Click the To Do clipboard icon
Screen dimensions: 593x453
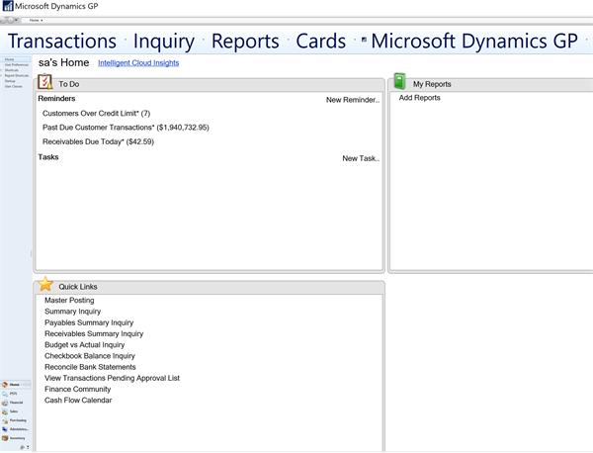[45, 82]
